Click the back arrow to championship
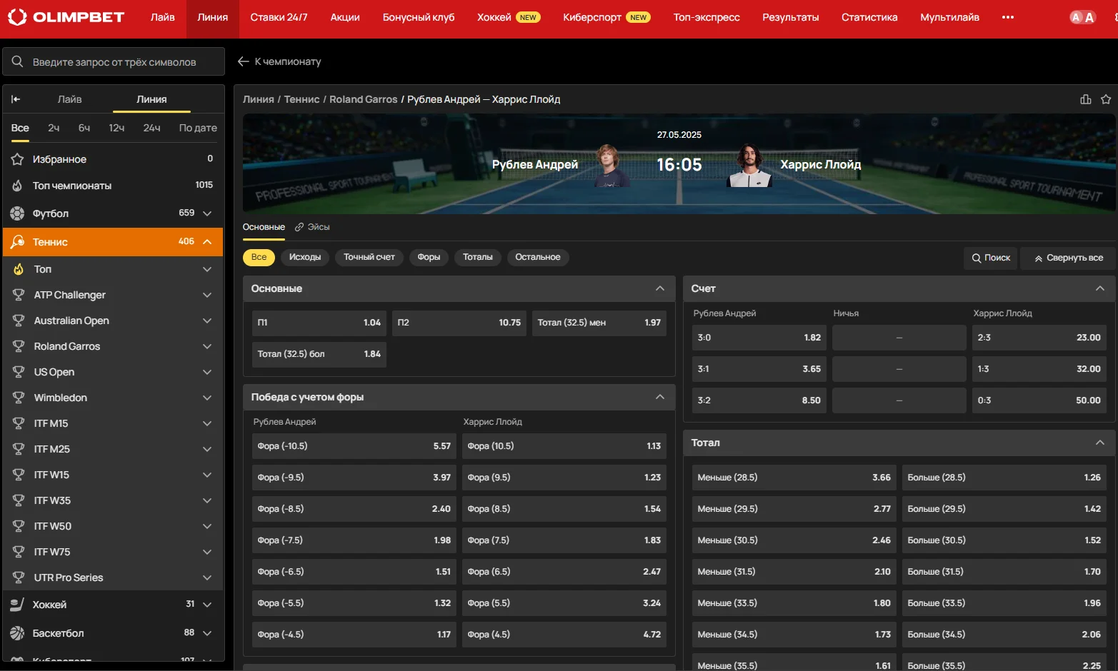The width and height of the screenshot is (1118, 671). (244, 61)
